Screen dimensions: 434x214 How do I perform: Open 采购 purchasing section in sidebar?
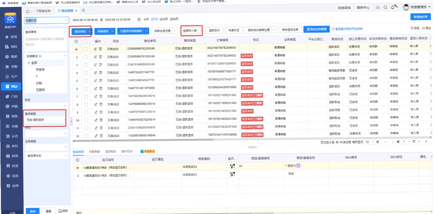point(11,67)
